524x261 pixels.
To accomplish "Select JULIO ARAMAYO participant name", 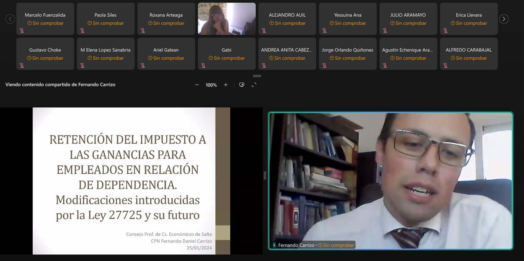I will 408,15.
